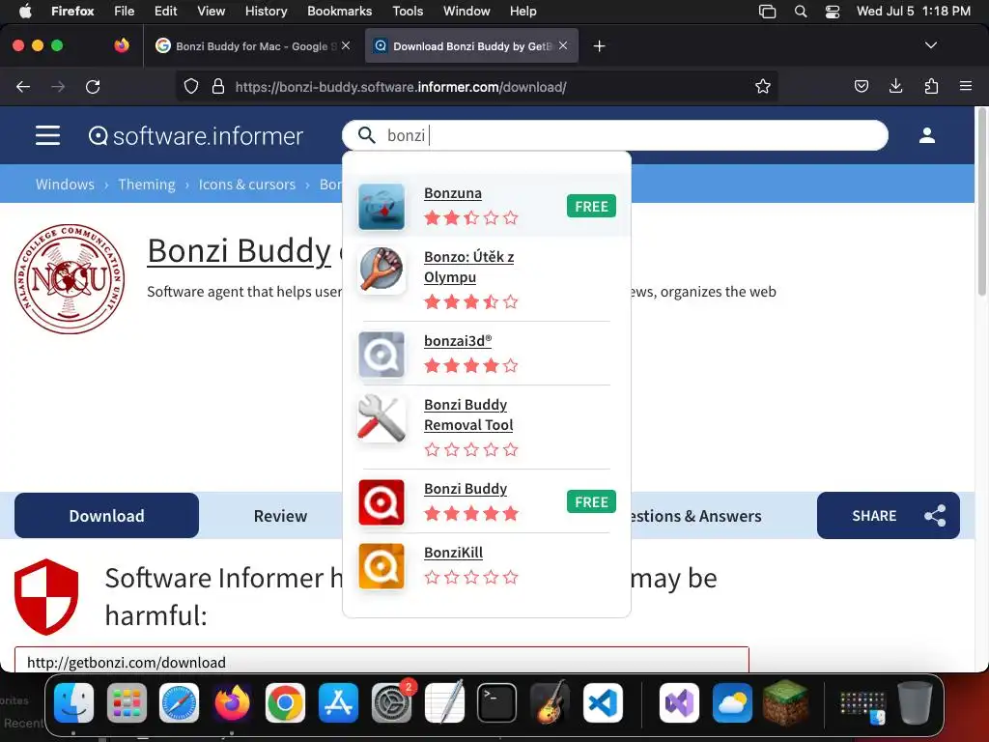Image resolution: width=989 pixels, height=742 pixels.
Task: Go to the Theming breadcrumb
Action: coord(147,185)
